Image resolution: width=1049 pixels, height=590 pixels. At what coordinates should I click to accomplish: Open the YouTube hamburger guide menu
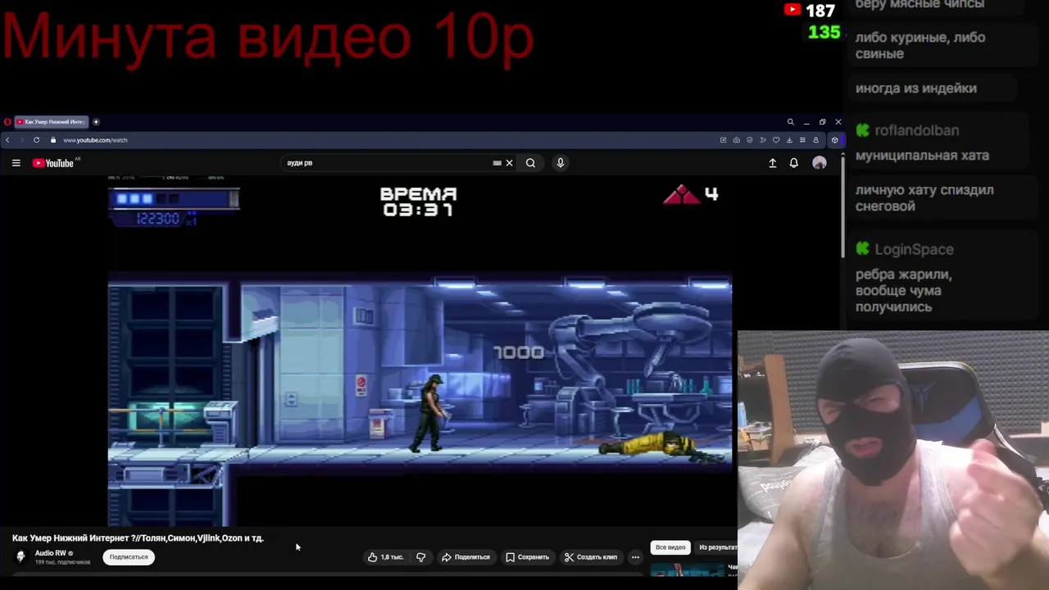16,163
